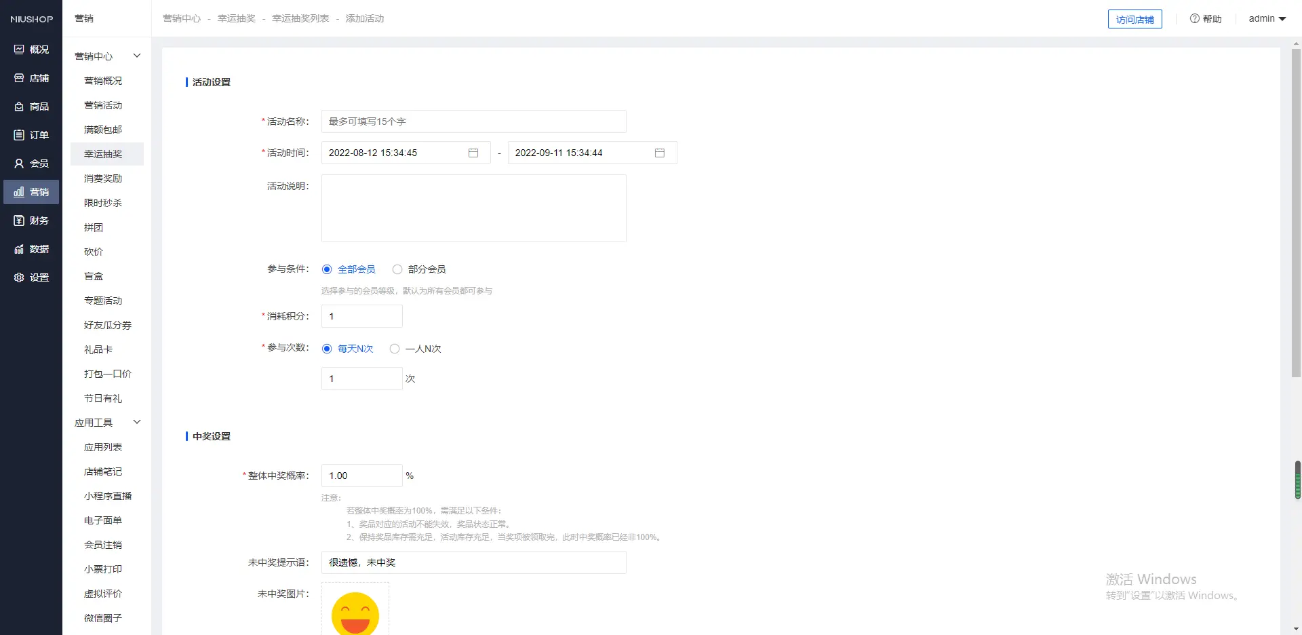Click the 帮助 help link

pos(1206,19)
